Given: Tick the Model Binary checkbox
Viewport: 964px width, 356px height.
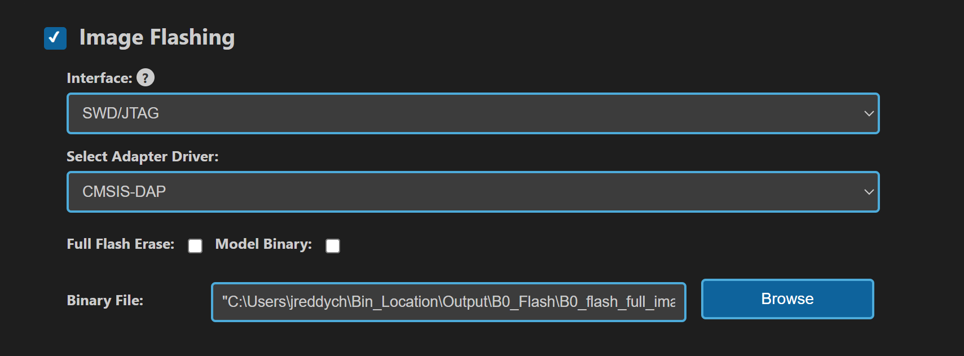Looking at the screenshot, I should 333,246.
